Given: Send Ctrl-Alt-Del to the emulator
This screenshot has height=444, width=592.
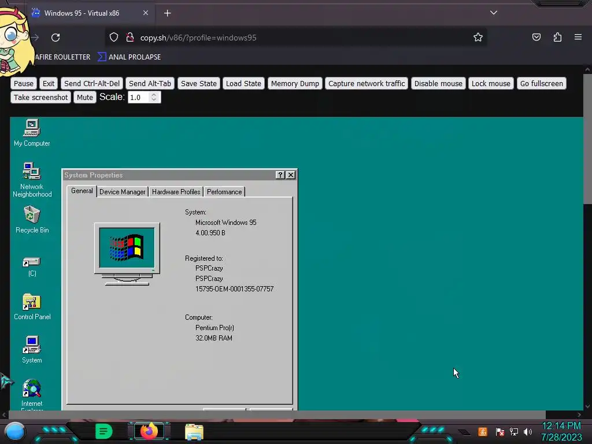Looking at the screenshot, I should 92,83.
